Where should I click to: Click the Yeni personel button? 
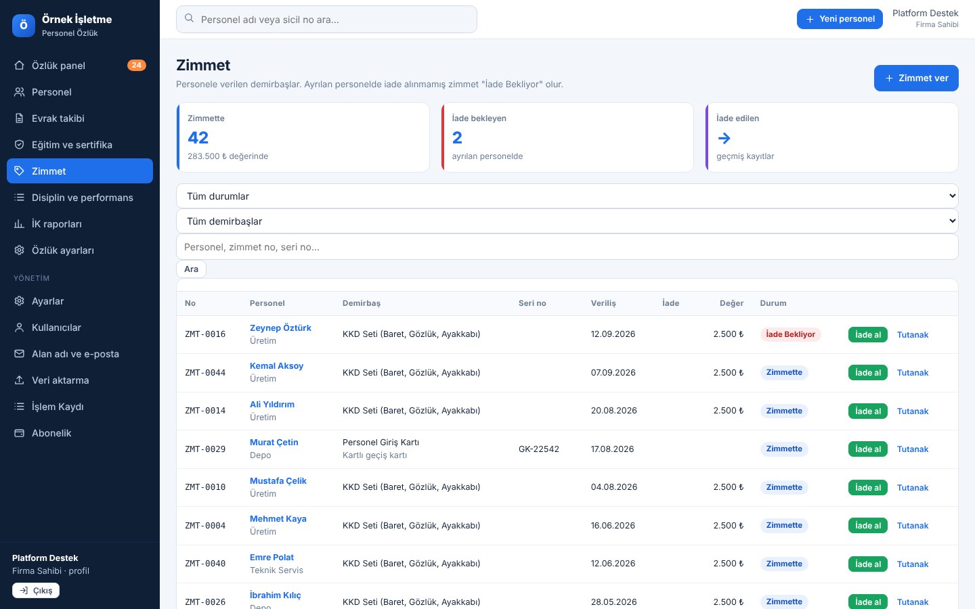pos(840,19)
